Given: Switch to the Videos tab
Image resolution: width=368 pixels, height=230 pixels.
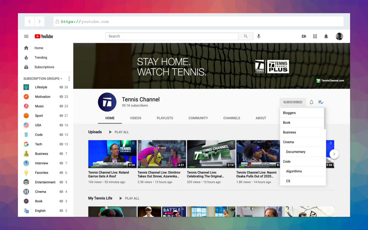Looking at the screenshot, I should click(136, 118).
